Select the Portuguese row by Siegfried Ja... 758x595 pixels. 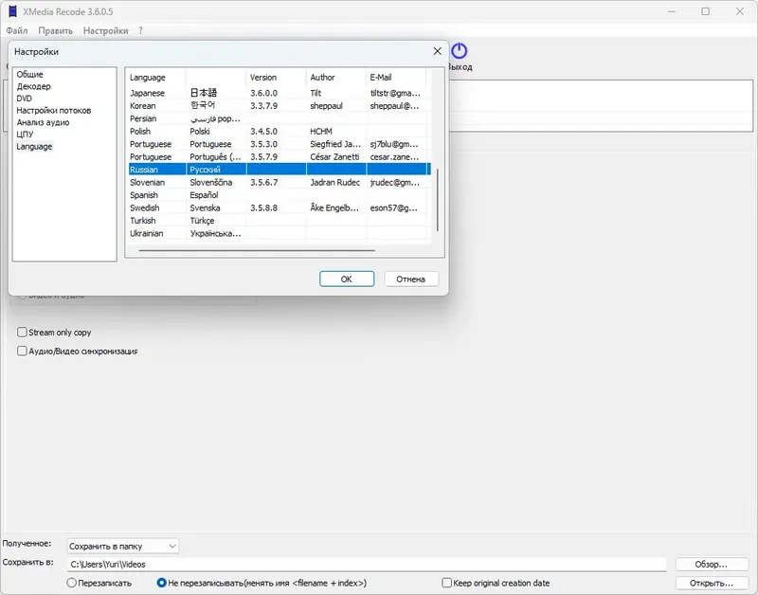click(x=280, y=144)
